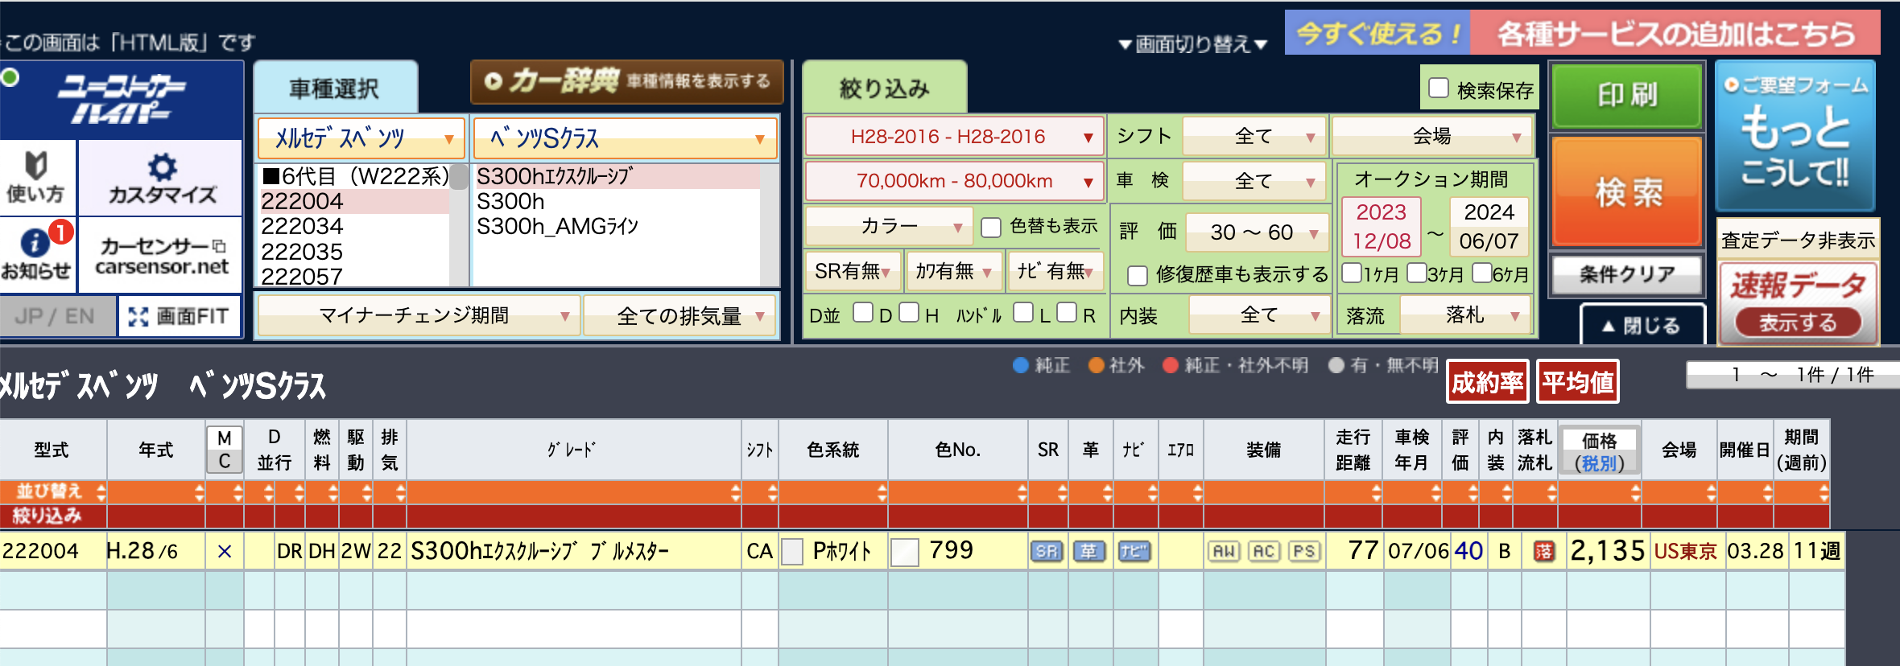Click the green 印刷 button
1900x666 pixels.
click(1627, 95)
